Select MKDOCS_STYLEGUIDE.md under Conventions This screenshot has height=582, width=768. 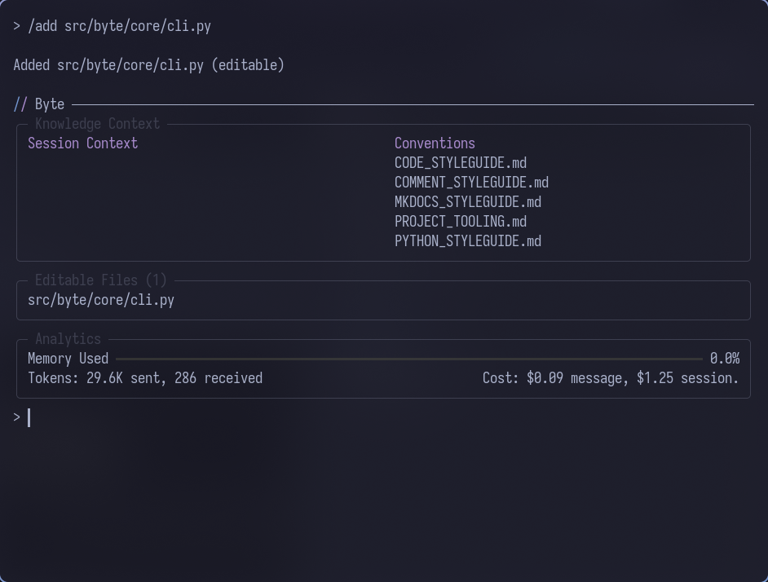(467, 202)
